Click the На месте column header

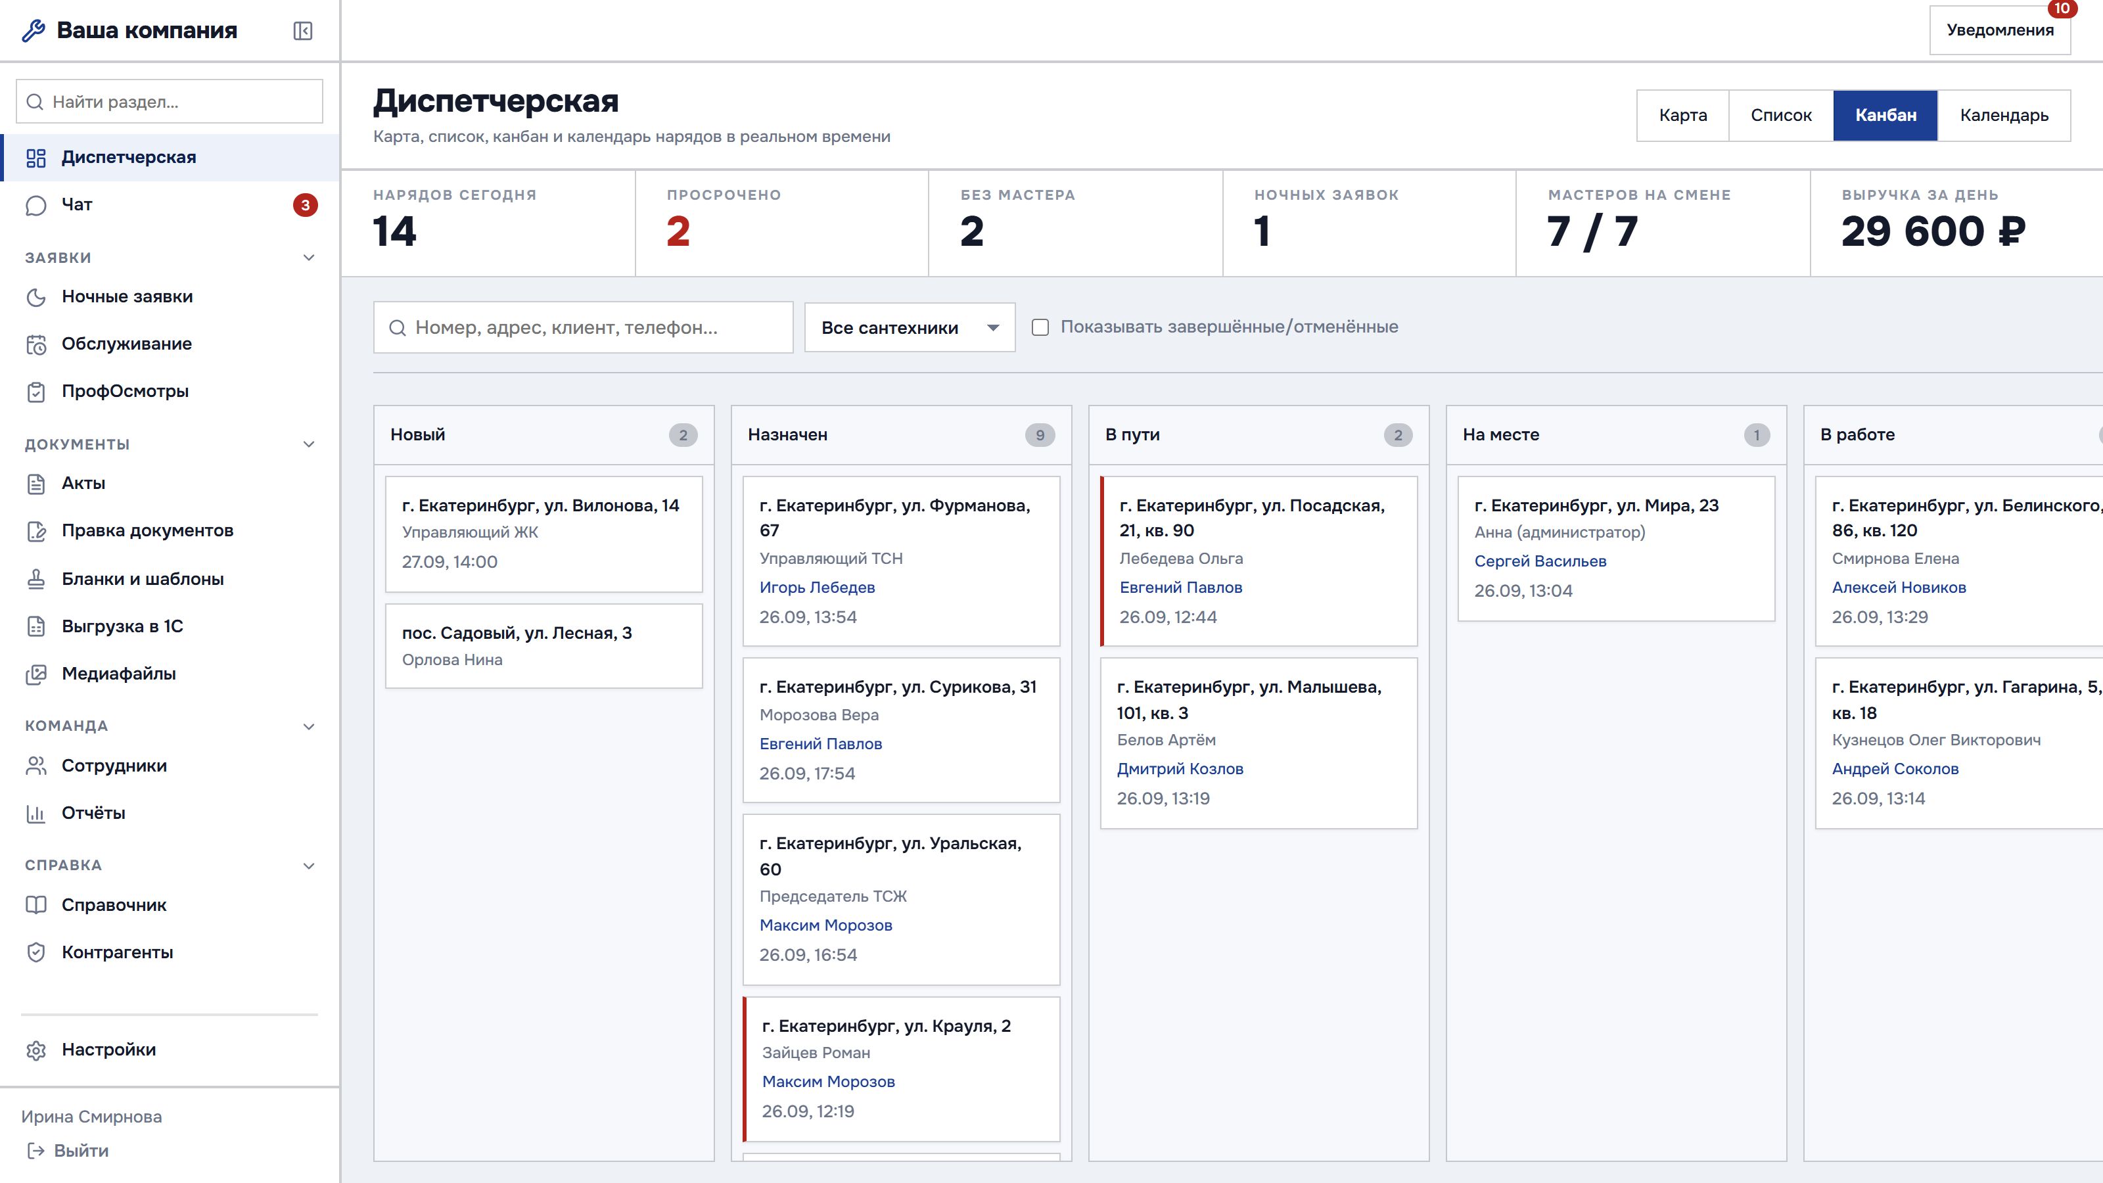pos(1615,435)
